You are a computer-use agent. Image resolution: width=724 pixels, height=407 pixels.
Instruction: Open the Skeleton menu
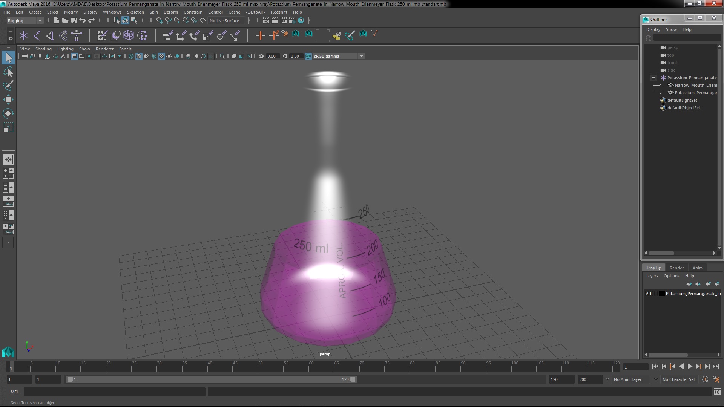tap(135, 12)
